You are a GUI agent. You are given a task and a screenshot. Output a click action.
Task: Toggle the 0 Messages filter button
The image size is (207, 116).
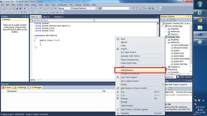tap(35, 87)
